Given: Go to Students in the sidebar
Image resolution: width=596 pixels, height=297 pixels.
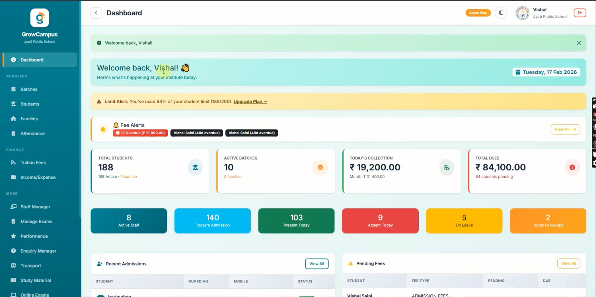Looking at the screenshot, I should tap(30, 104).
